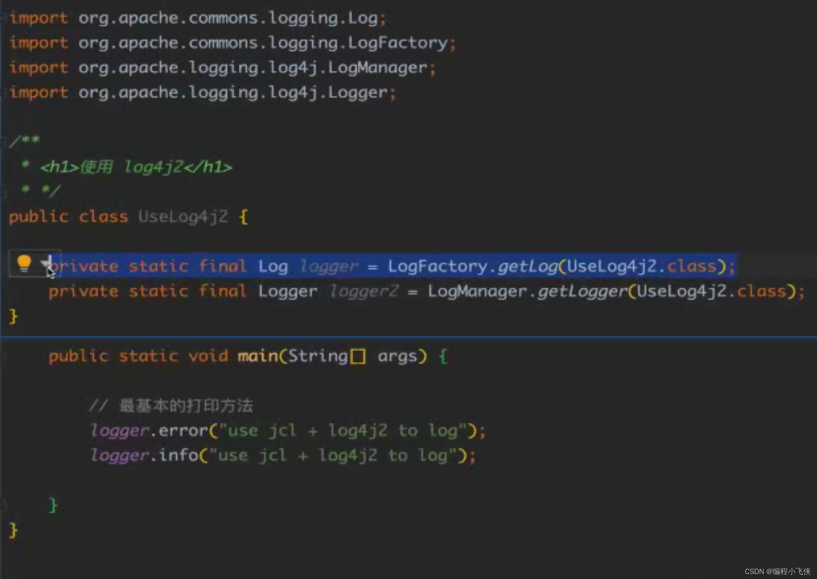Click the dropdown arrow beside the lightbulb
The width and height of the screenshot is (817, 579).
coord(45,264)
